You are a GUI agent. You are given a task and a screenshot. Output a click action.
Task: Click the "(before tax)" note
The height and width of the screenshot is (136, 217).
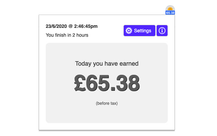[107, 103]
